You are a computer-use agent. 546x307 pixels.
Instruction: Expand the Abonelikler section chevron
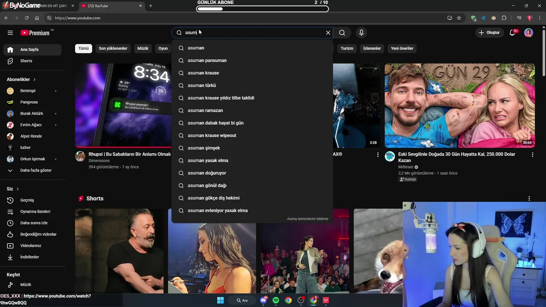point(35,79)
